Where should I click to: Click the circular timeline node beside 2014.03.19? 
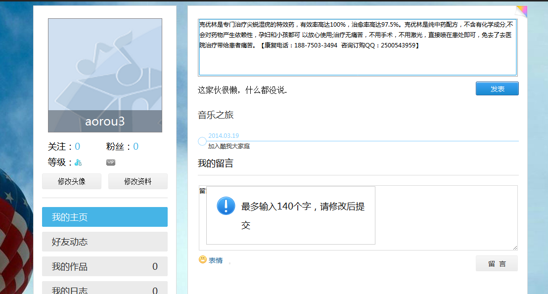pyautogui.click(x=202, y=141)
